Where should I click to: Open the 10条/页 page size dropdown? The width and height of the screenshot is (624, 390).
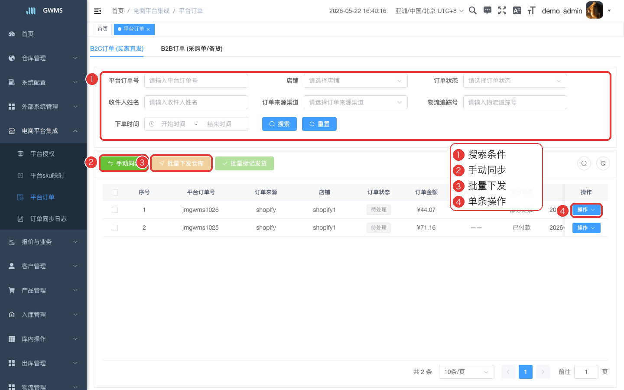tap(467, 372)
